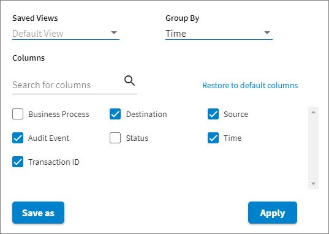
Task: Enable the Business Process checkbox
Action: click(18, 114)
